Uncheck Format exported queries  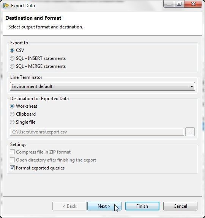[12, 168]
